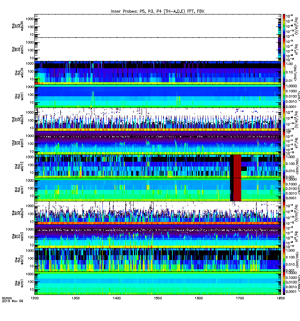300x321 pixels.
Task: Click the 'the fff 32 edc34' panel label
Action: [18, 213]
